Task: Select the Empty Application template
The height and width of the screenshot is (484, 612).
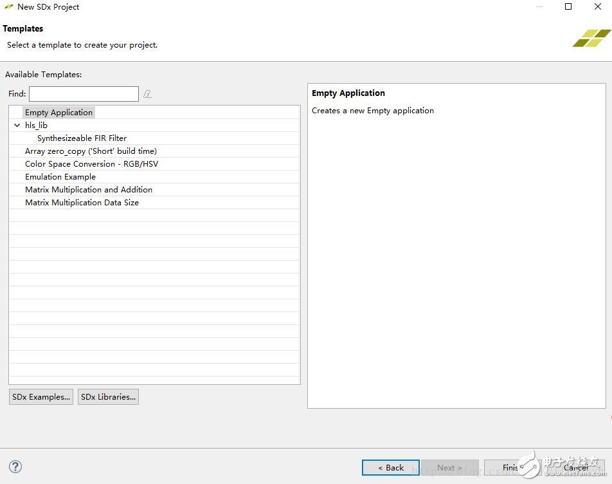Action: tap(59, 113)
